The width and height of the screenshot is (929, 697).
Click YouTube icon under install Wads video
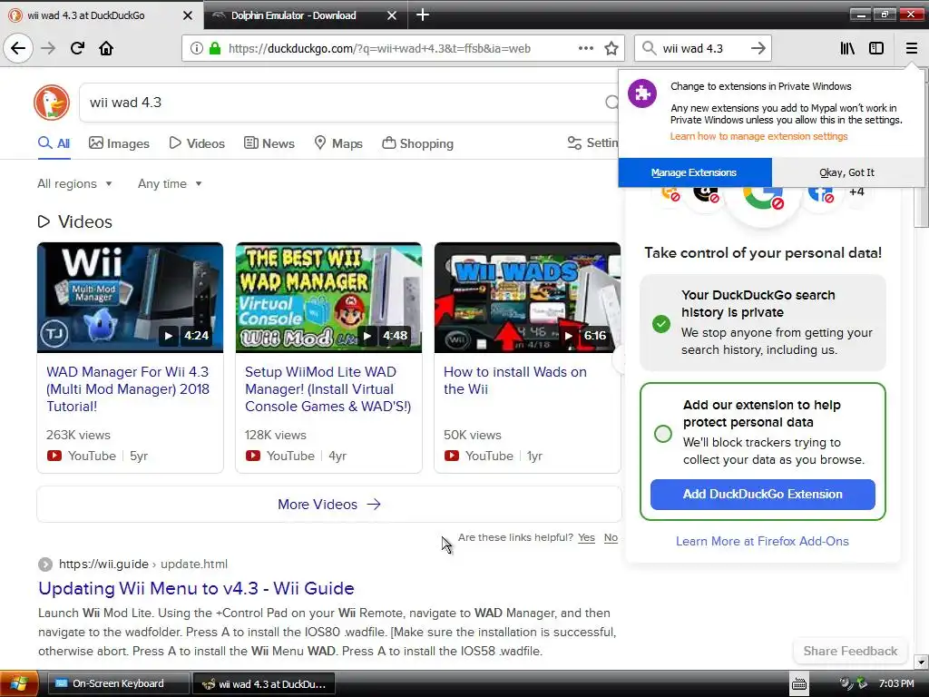452,456
